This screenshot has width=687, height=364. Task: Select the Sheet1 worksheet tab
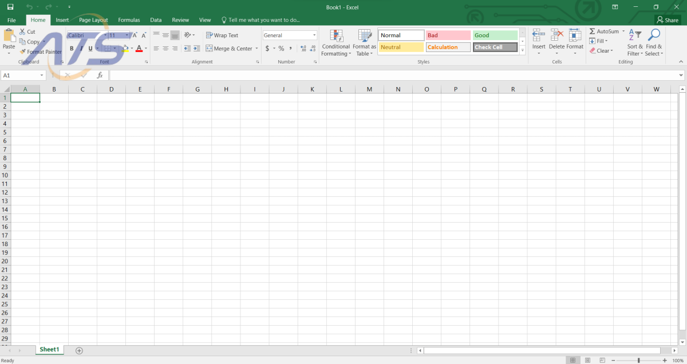[x=49, y=350]
